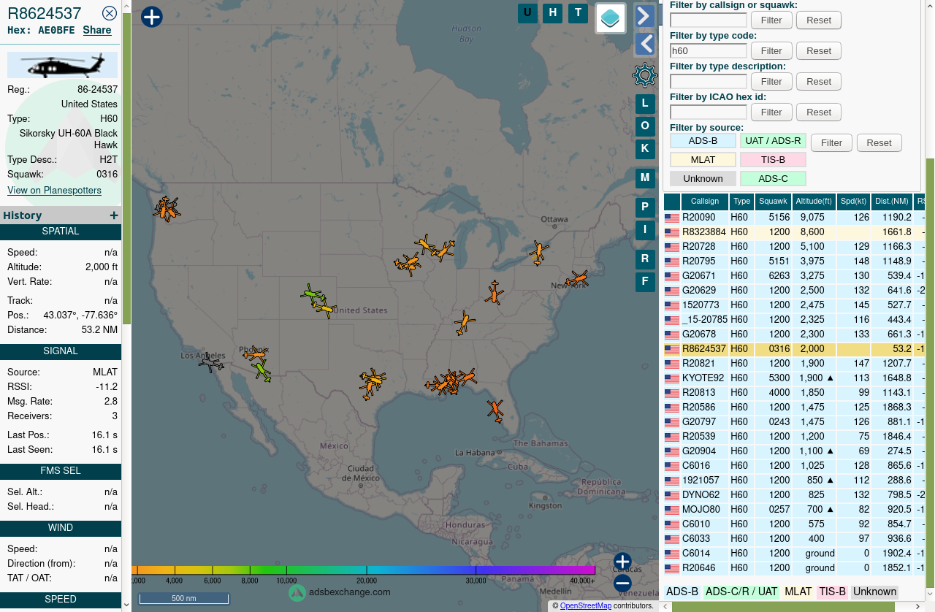Select the MLAT source filter
The width and height of the screenshot is (935, 612).
703,160
